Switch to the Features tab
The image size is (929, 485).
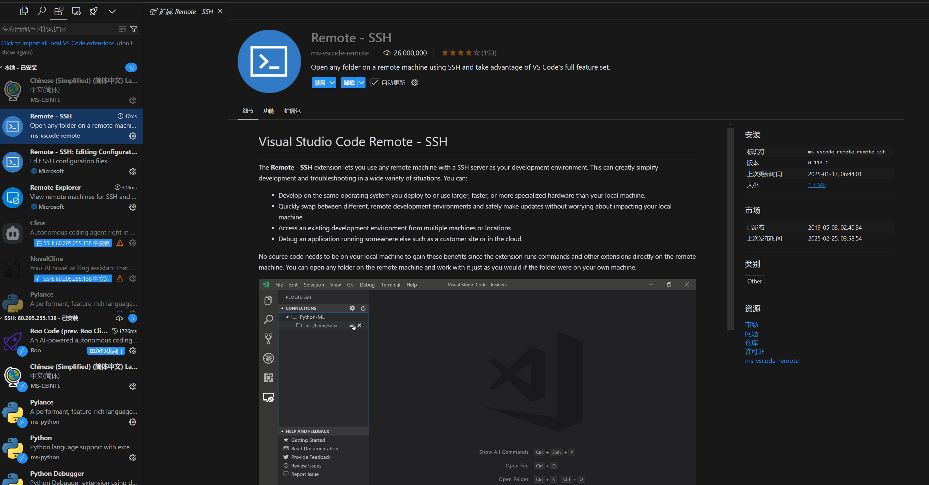tap(269, 111)
